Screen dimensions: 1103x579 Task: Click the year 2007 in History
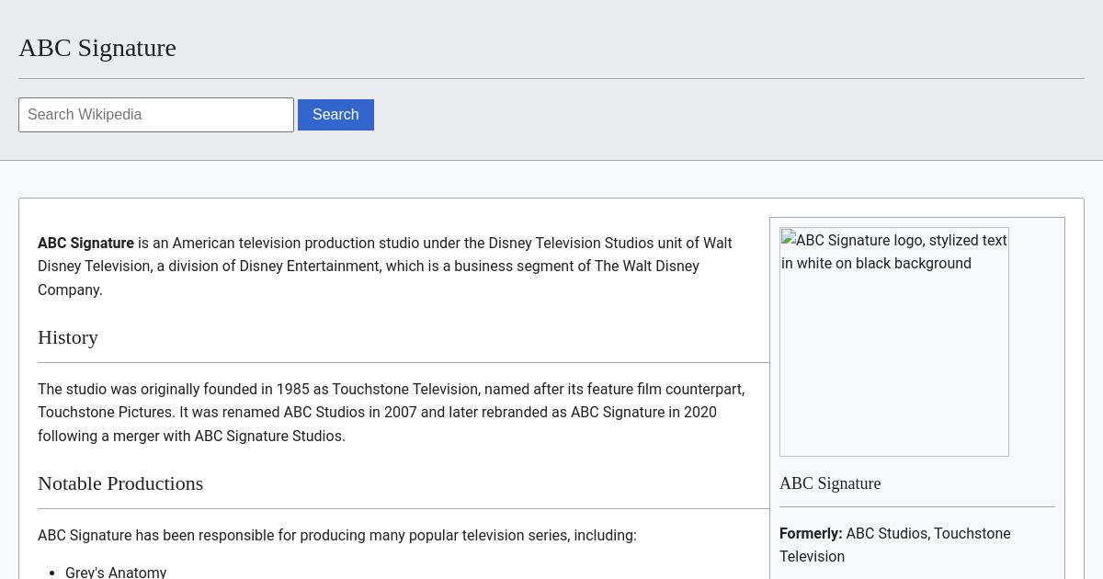click(400, 413)
